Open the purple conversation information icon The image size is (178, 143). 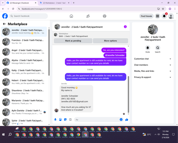tap(125, 27)
